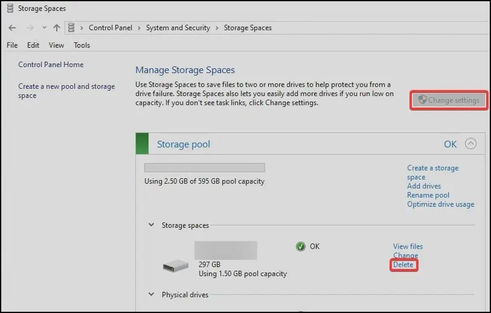Click System and Security in breadcrumb

(x=178, y=28)
